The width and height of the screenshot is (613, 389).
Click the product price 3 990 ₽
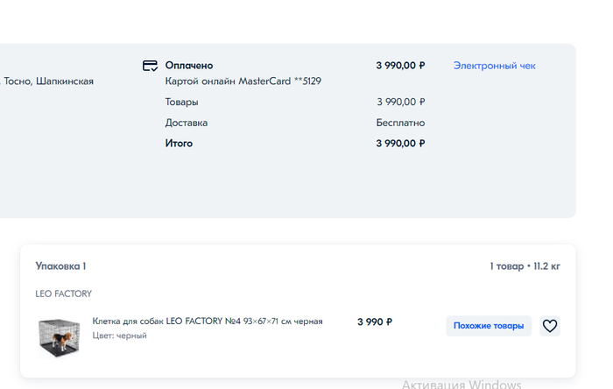point(375,322)
